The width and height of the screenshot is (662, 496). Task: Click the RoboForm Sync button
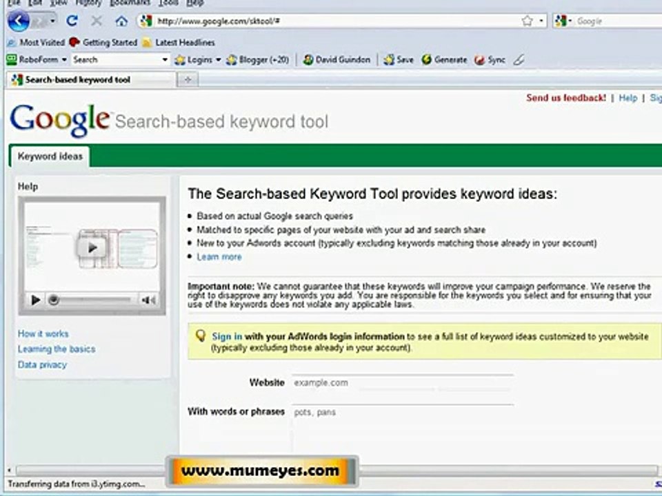point(490,60)
